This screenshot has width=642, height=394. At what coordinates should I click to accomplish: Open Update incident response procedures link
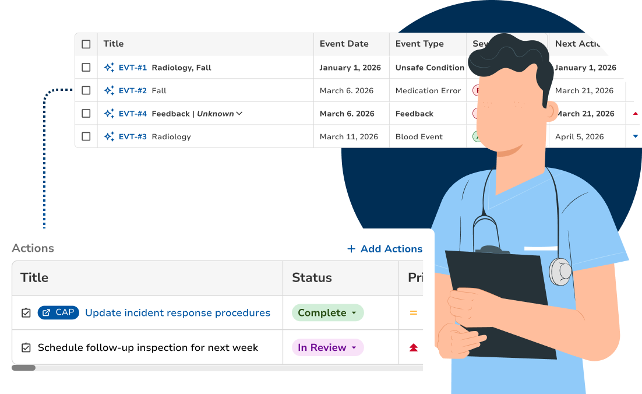coord(178,313)
